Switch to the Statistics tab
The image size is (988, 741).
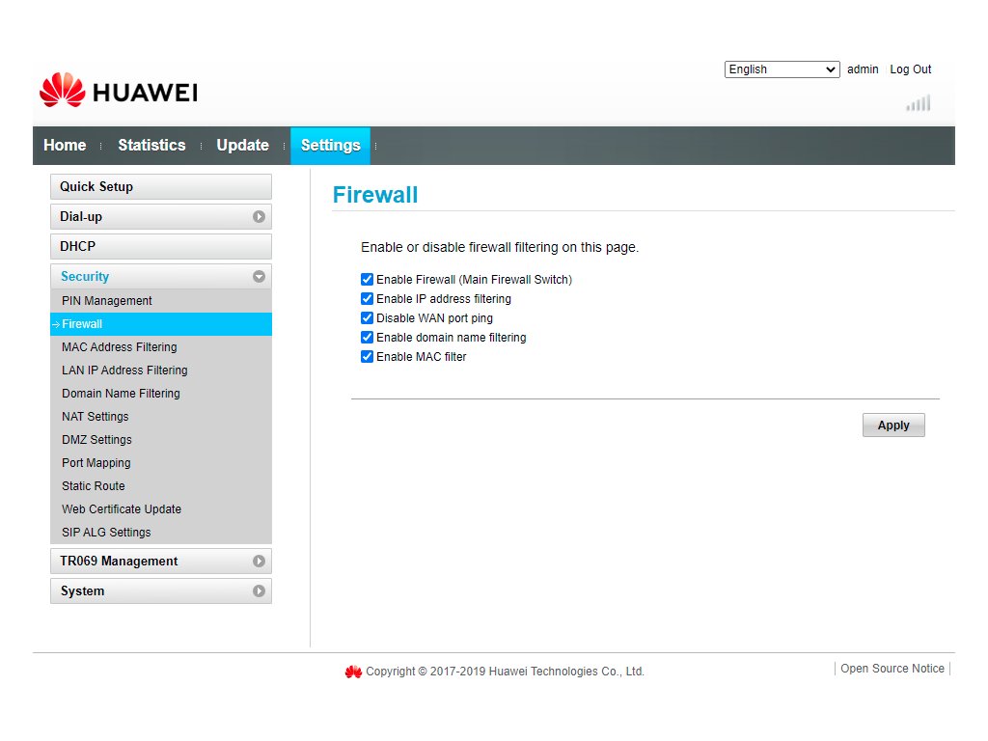coord(151,146)
